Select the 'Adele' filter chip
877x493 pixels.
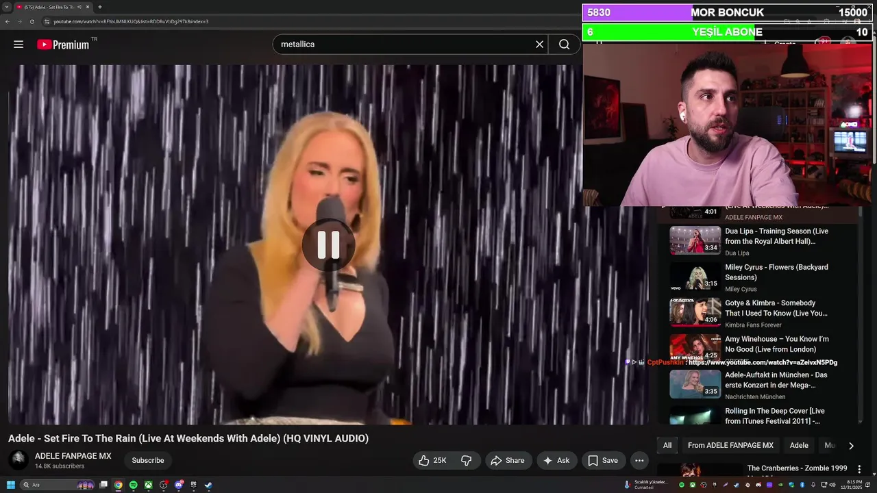tap(799, 446)
